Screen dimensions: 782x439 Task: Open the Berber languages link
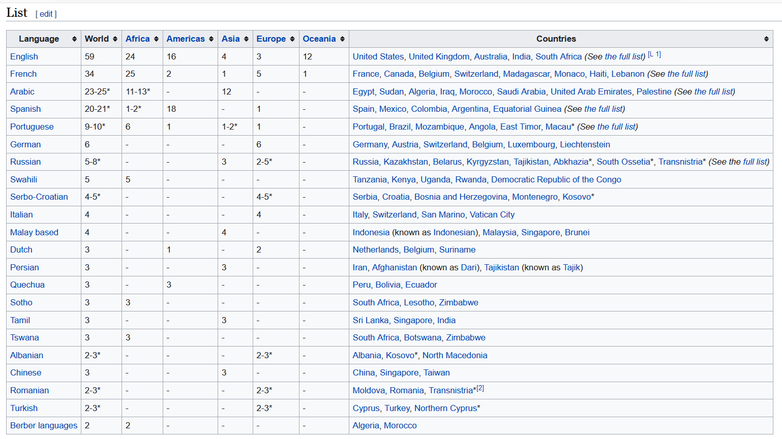[x=44, y=425]
